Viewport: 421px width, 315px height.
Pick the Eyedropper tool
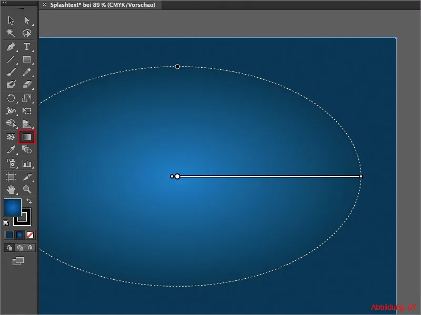coord(11,150)
